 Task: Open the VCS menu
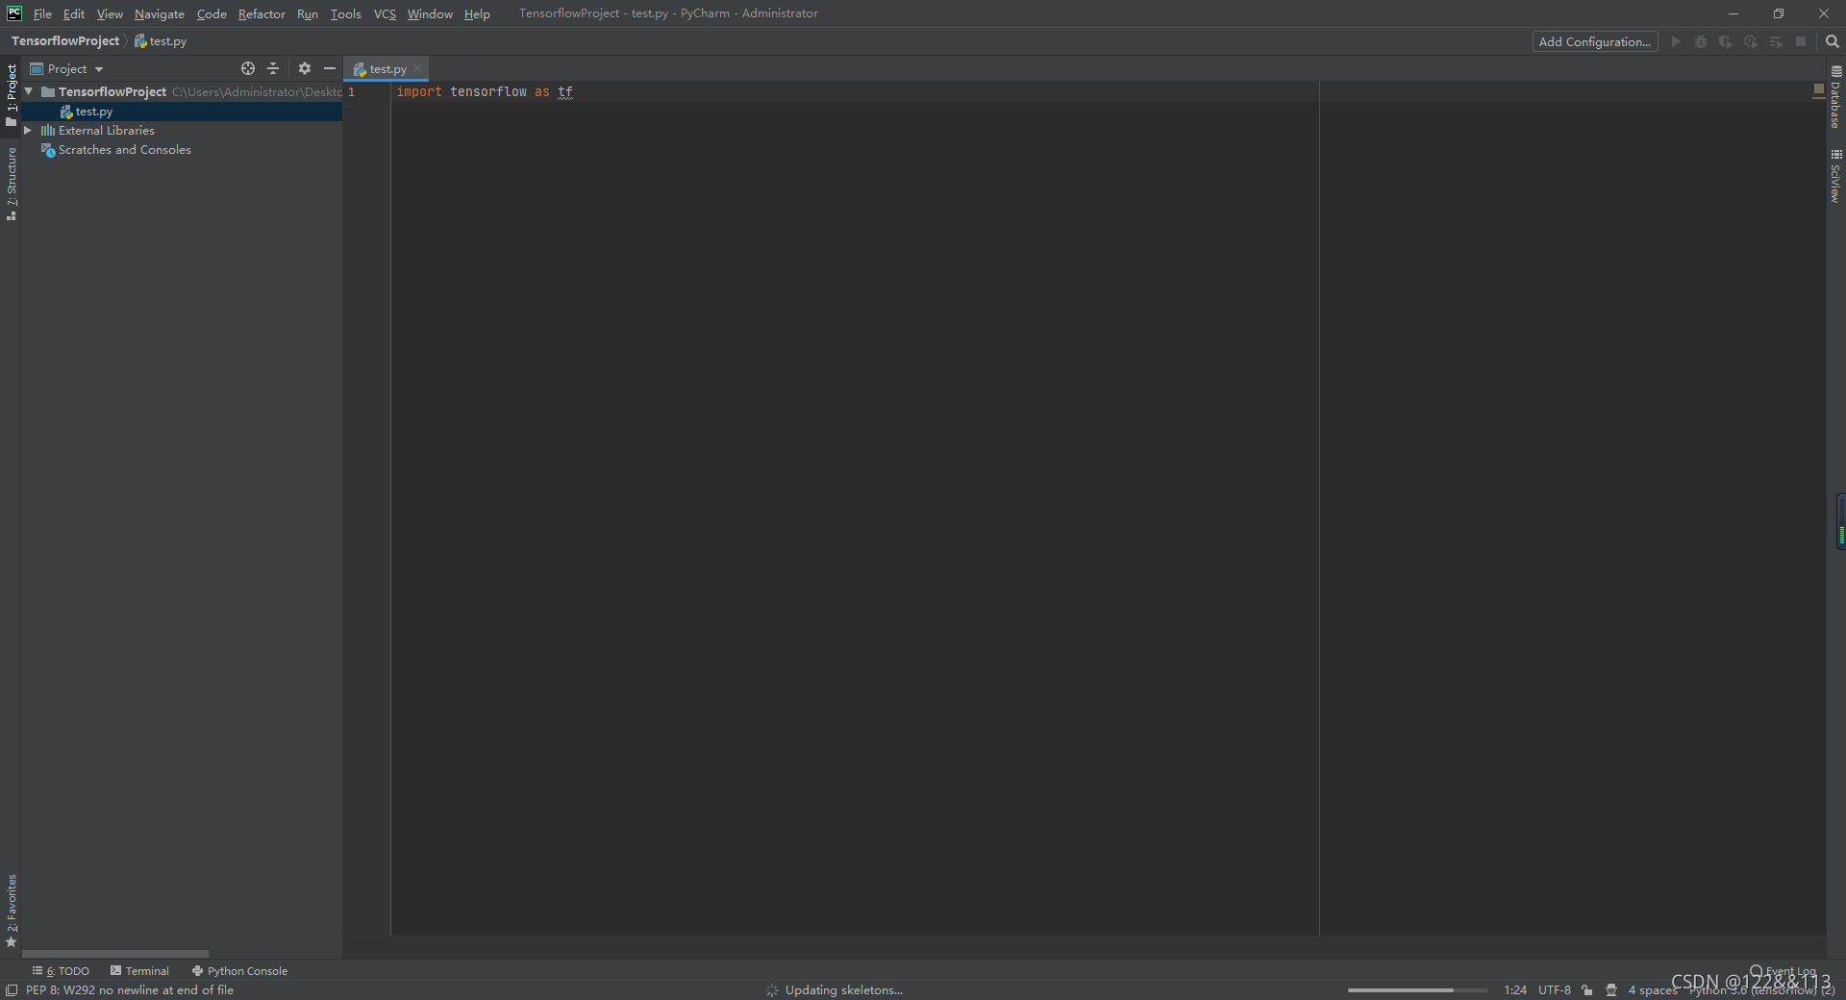pos(385,13)
